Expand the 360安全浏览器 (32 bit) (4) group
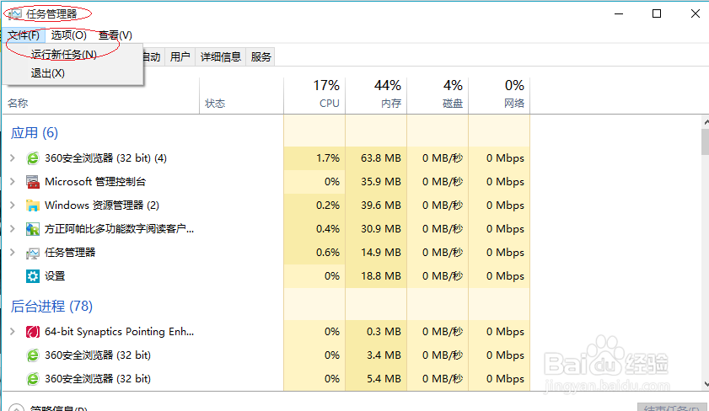 pyautogui.click(x=13, y=158)
